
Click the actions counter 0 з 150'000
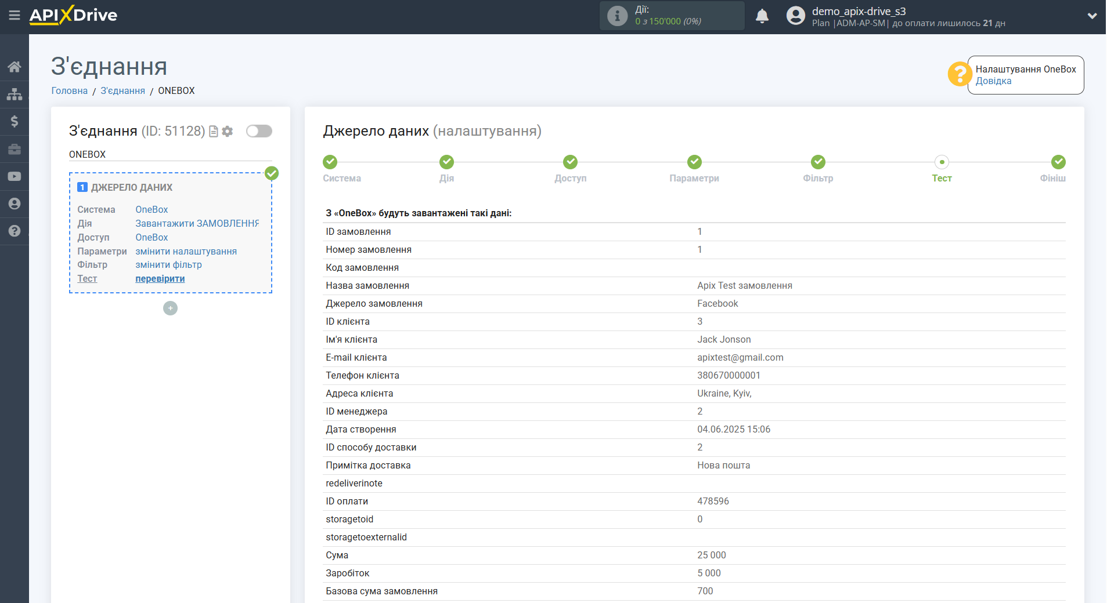668,21
